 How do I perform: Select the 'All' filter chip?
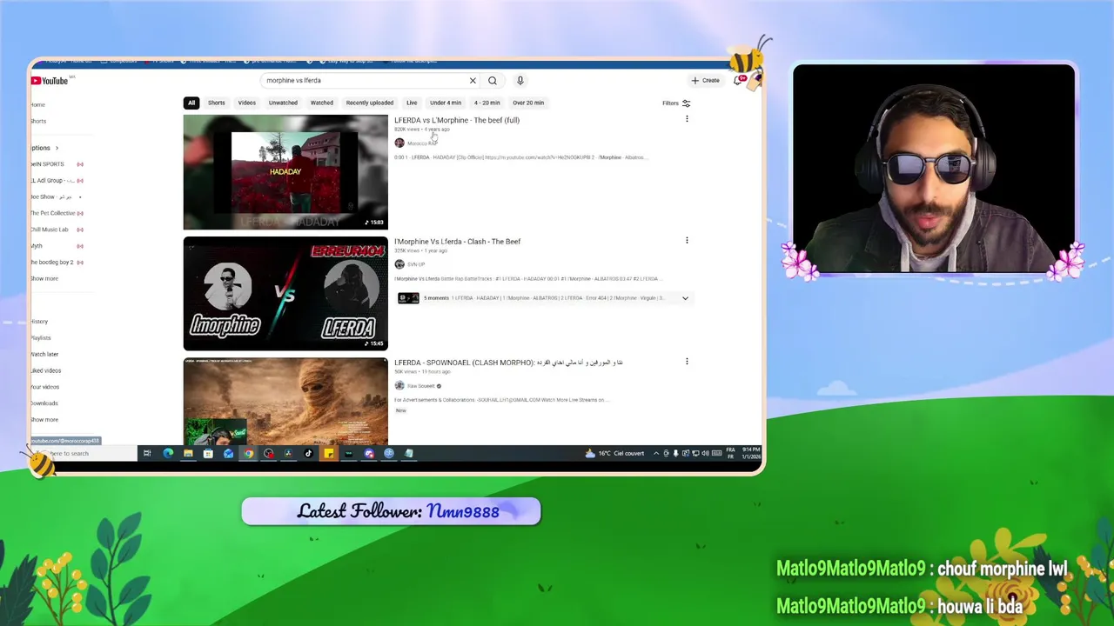pyautogui.click(x=191, y=103)
